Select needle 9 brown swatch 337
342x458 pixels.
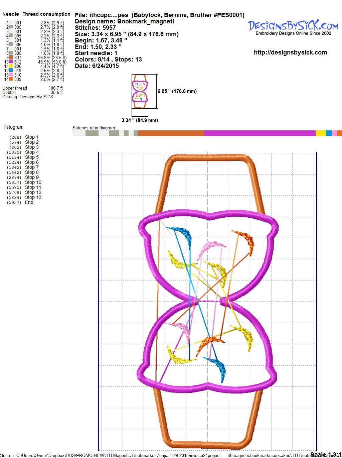tap(11, 58)
